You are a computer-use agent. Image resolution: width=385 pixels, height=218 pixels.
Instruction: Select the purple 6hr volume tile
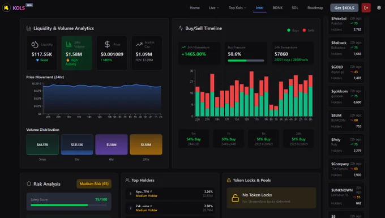[x=112, y=144]
